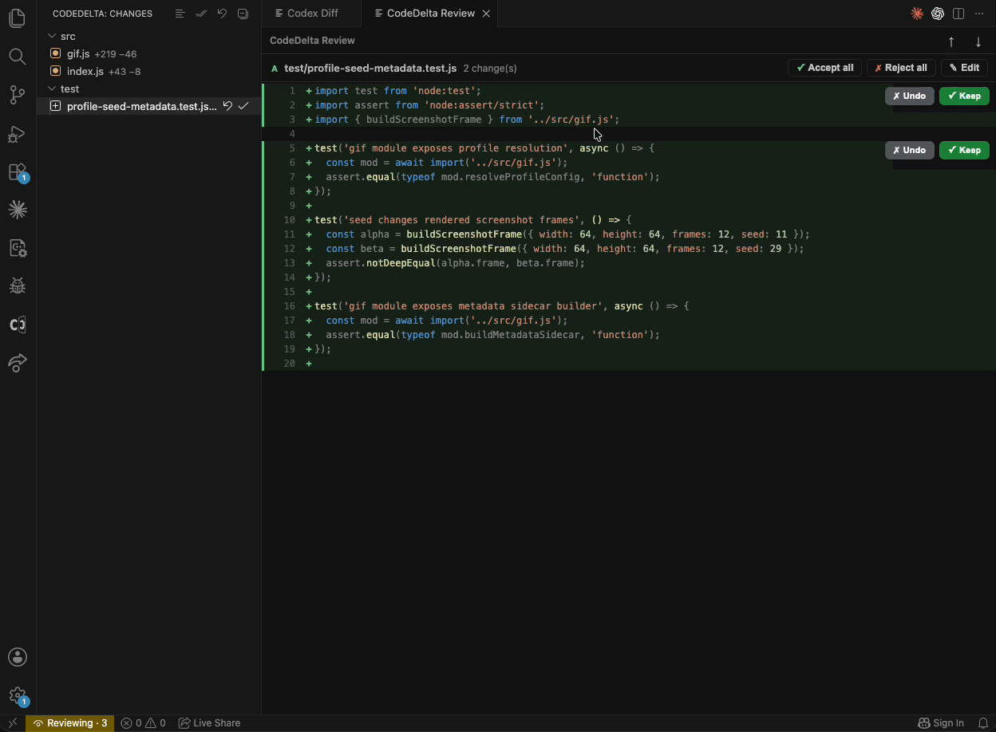Keep the hunk starting at line 5
The height and width of the screenshot is (732, 996).
point(964,150)
